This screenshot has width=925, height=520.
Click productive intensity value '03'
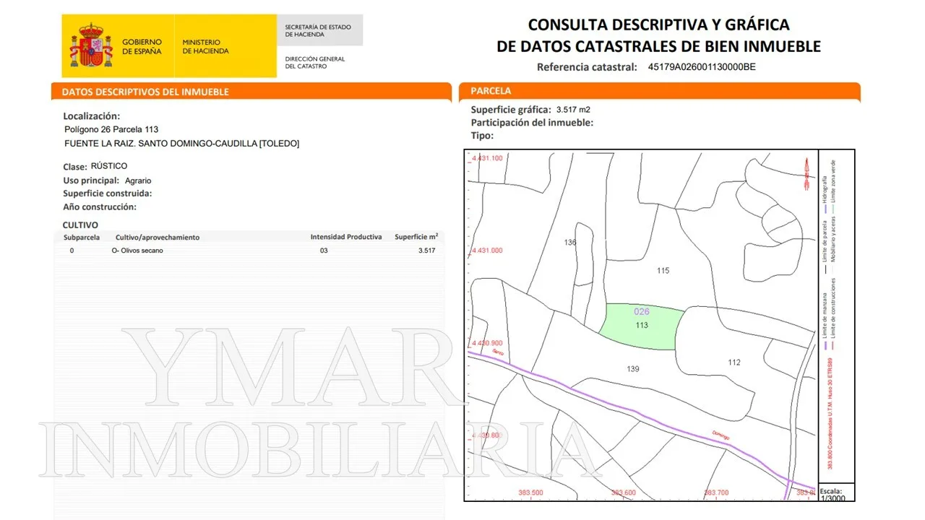(324, 251)
